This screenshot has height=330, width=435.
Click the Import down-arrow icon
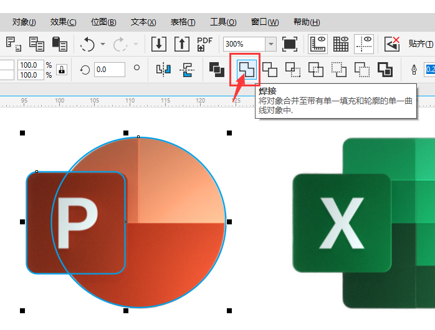[159, 44]
